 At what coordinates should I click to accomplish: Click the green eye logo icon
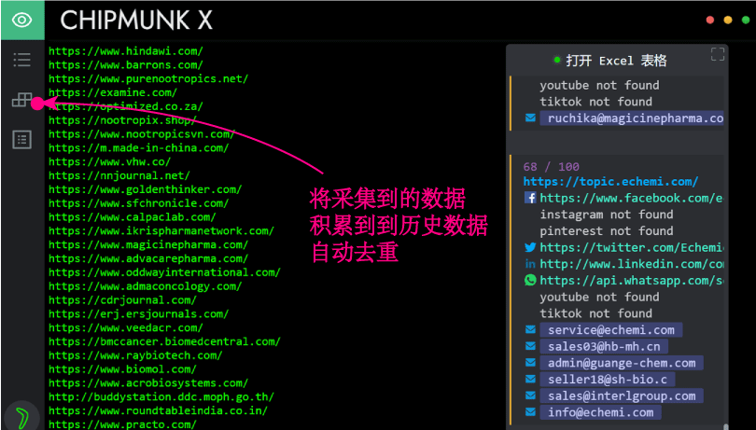click(x=22, y=21)
